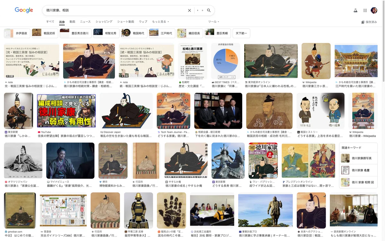Open the golden armor image from 甲冑工房 武寿
The width and height of the screenshot is (385, 241).
pyautogui.click(x=139, y=210)
